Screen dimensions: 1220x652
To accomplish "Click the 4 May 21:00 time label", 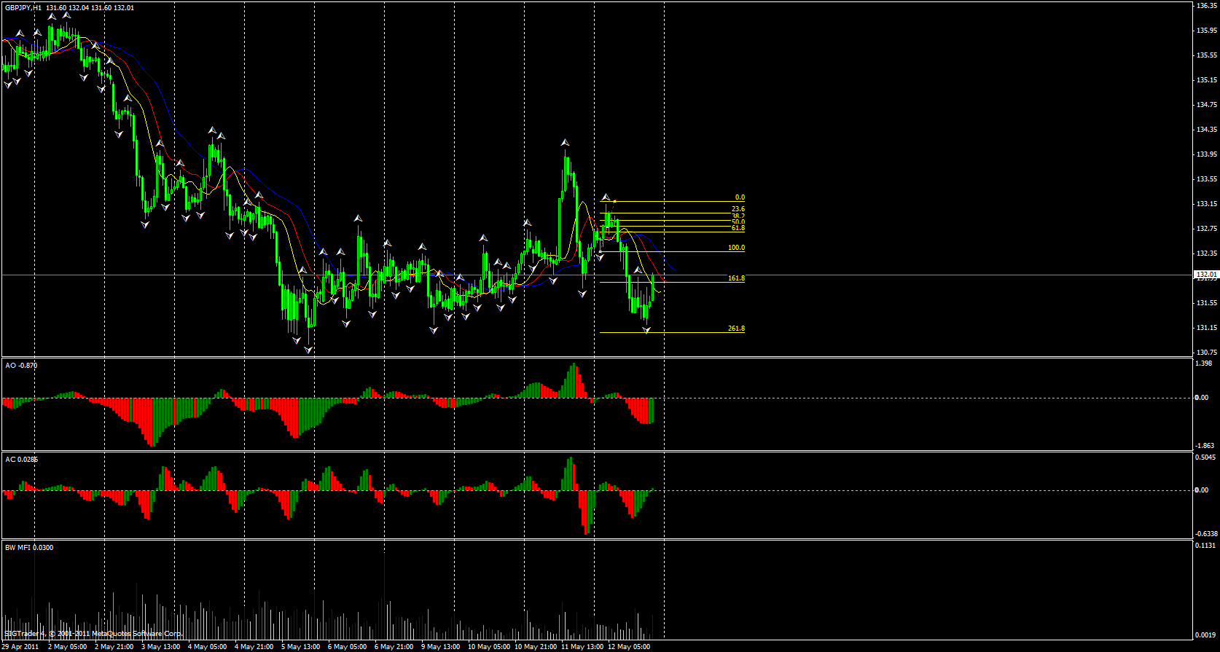I will pos(254,646).
